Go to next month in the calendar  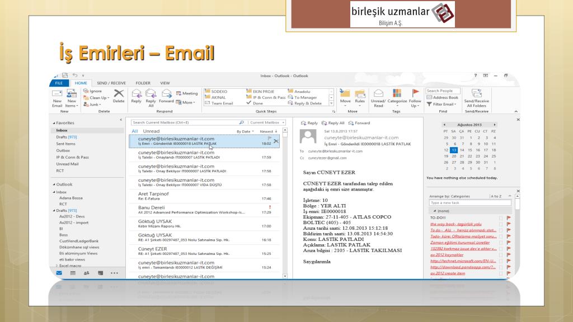coord(495,125)
